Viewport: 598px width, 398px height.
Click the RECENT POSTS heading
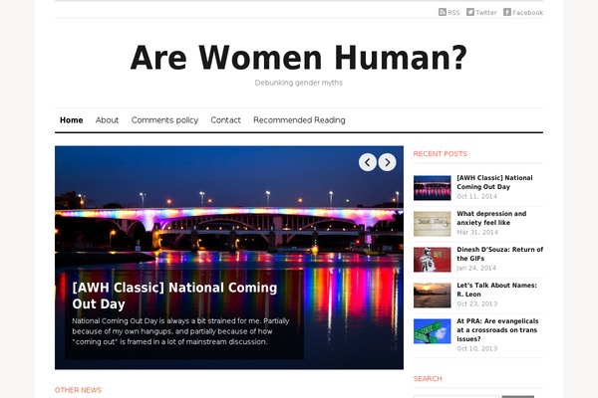[441, 154]
